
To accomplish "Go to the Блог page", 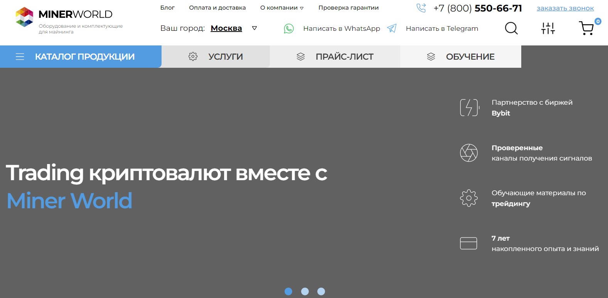I will [167, 8].
